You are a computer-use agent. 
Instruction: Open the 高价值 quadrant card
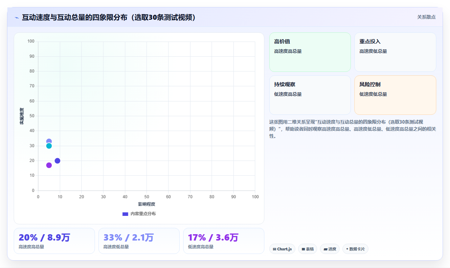310,52
